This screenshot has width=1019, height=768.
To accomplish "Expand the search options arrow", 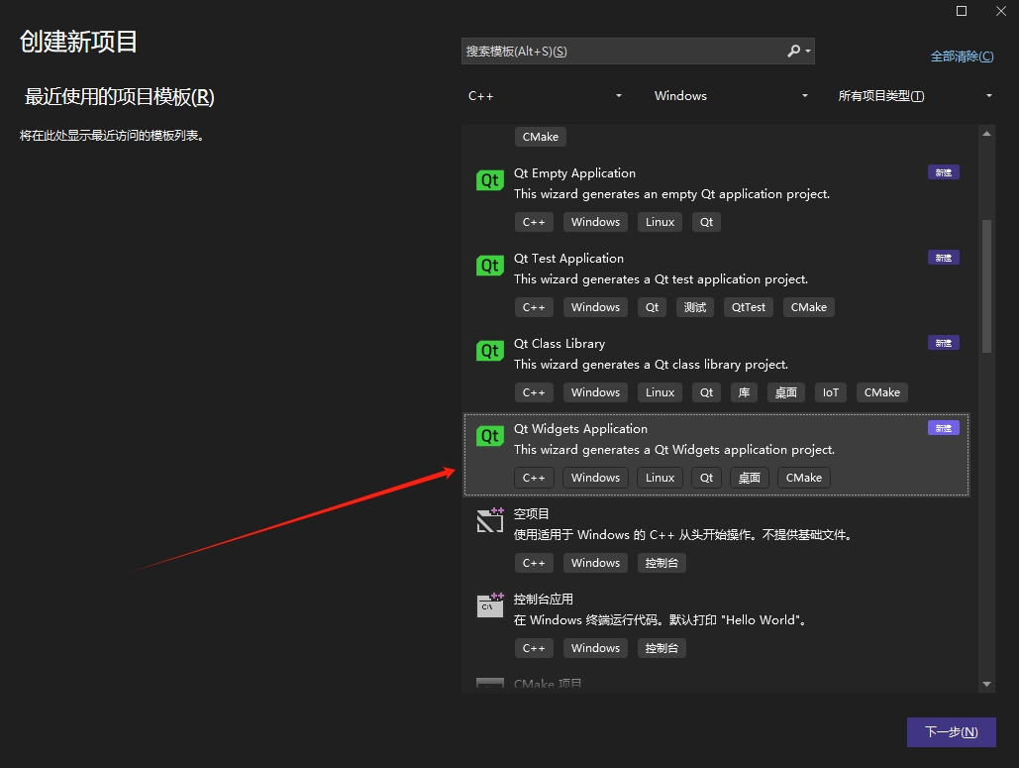I will point(808,51).
